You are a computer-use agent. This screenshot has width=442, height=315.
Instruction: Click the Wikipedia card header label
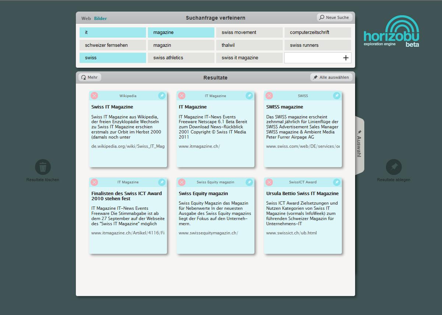click(x=128, y=96)
